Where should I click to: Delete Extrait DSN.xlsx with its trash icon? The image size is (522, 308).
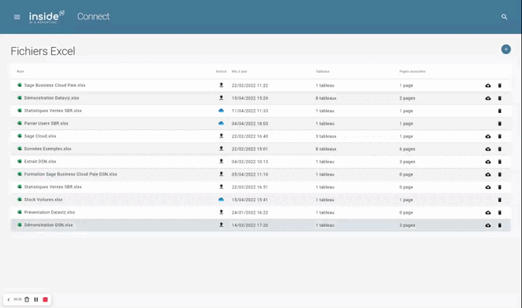(500, 162)
